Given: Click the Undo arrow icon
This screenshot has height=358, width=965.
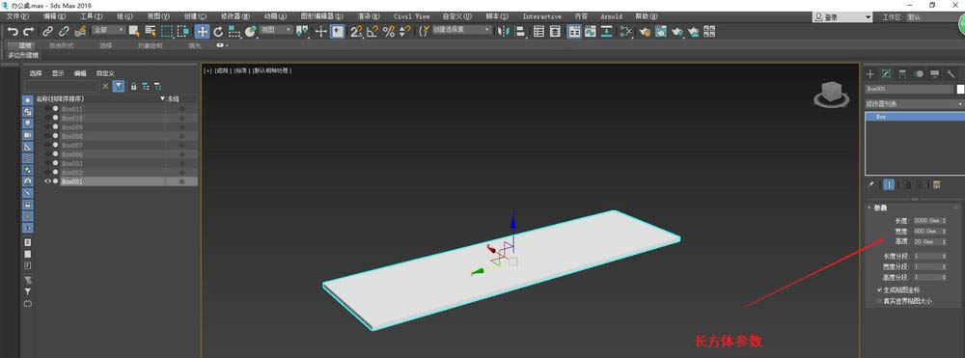Looking at the screenshot, I should tap(13, 32).
